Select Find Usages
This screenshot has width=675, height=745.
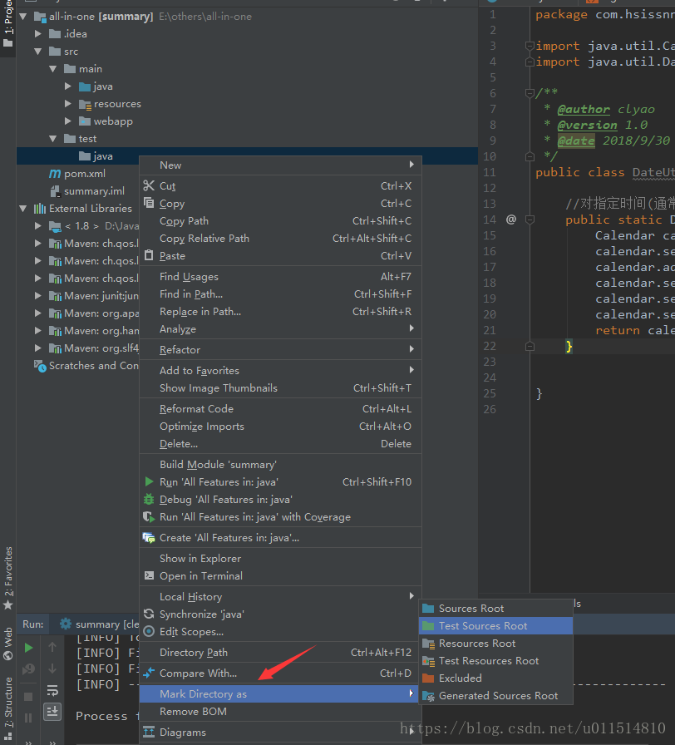(x=280, y=277)
